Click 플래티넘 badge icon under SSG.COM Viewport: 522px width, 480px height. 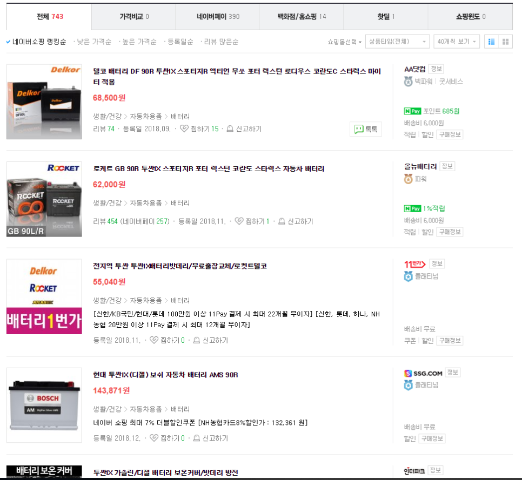coord(408,385)
